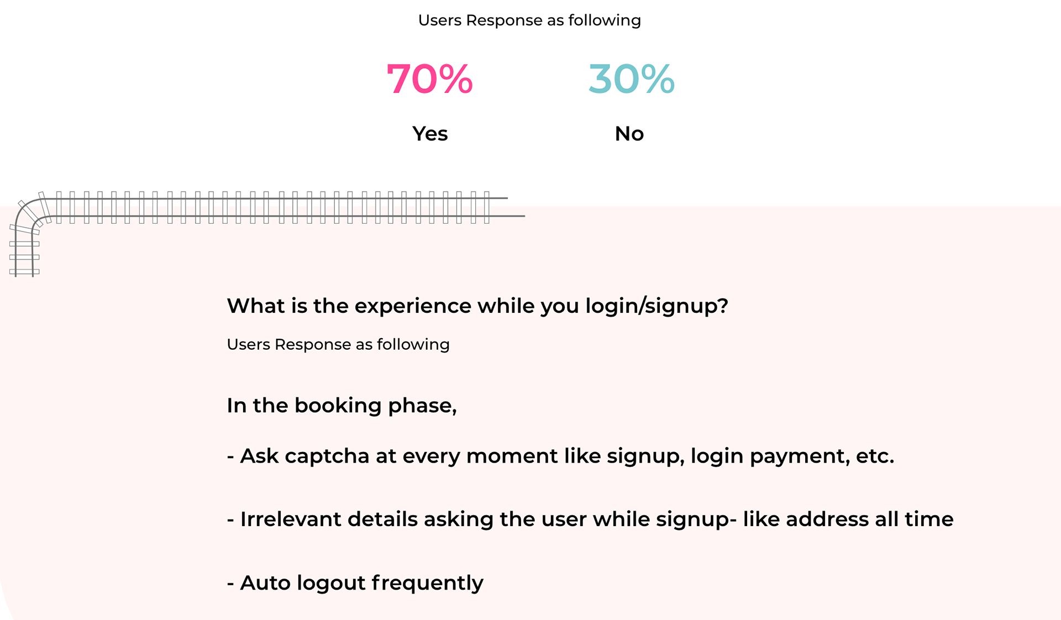Select the No label
Viewport: 1061px width, 620px height.
(x=629, y=133)
